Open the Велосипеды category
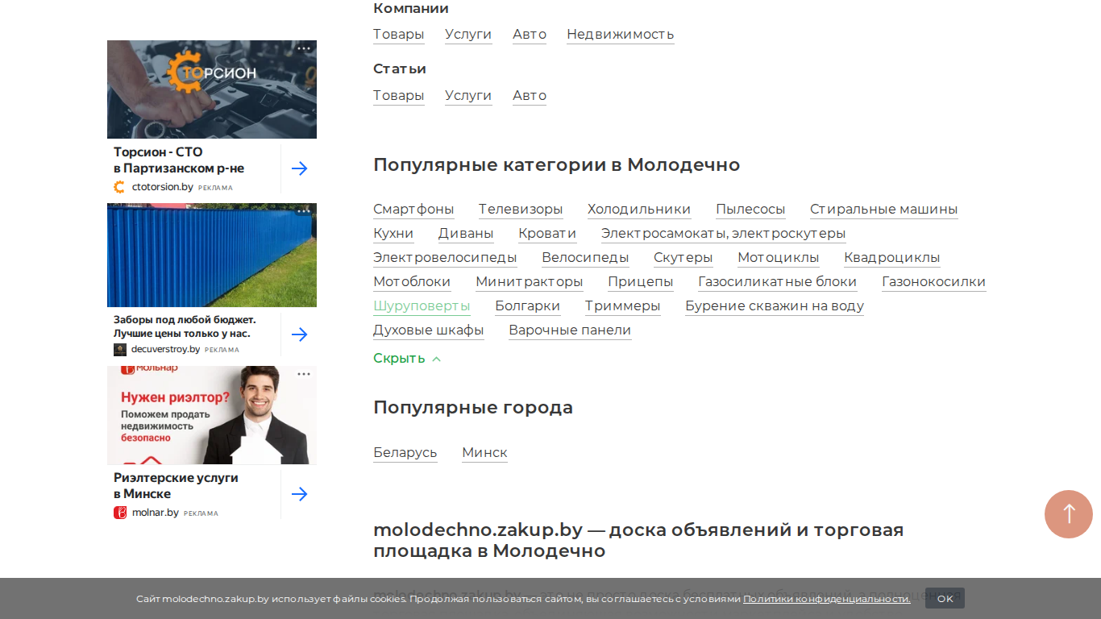Screen dimensions: 1101x619 pos(585,258)
